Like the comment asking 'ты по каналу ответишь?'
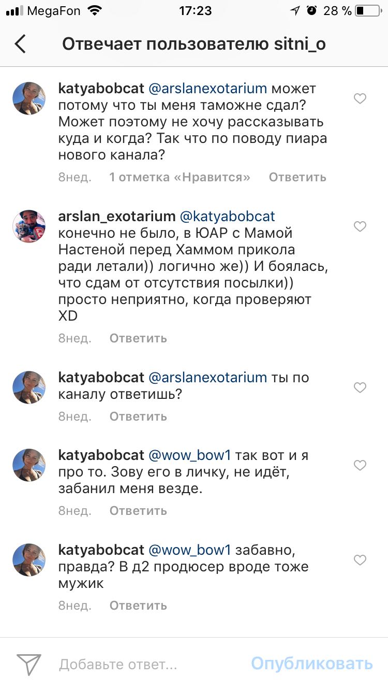This screenshot has width=388, height=691. pos(360,387)
